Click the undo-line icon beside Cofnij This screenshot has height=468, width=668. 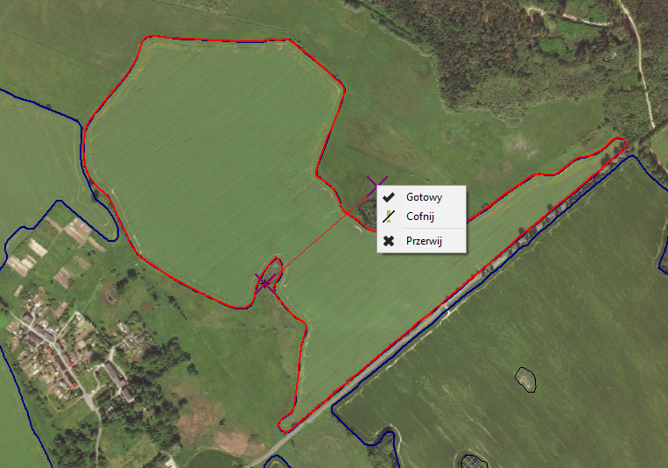[x=388, y=216]
